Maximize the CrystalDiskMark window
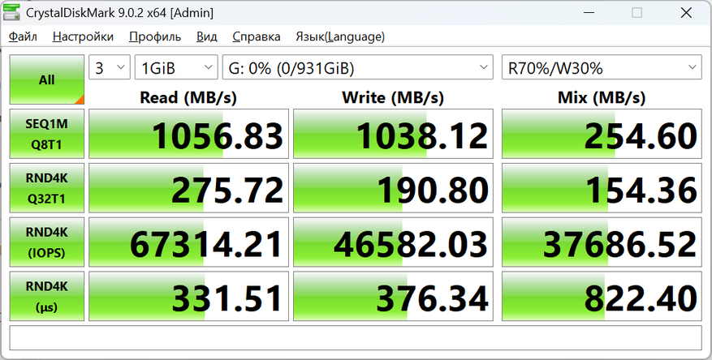712x360 pixels. 637,13
